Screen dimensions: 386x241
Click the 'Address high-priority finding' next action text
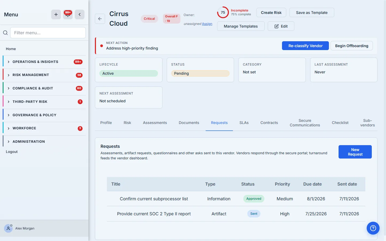pyautogui.click(x=132, y=48)
